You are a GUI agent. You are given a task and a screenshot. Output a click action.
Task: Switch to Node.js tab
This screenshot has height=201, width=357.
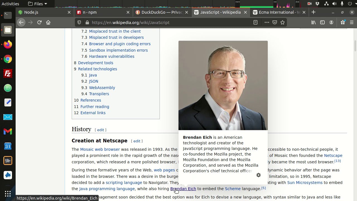[x=42, y=12]
